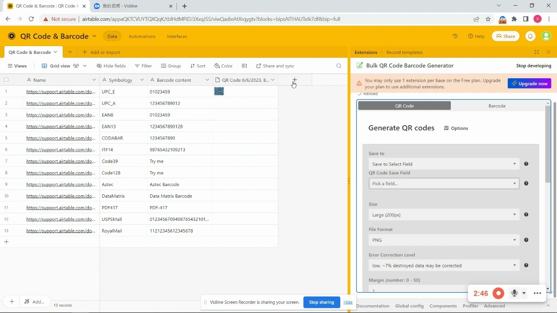The width and height of the screenshot is (557, 313).
Task: Open the File Format PNG dropdown
Action: tap(444, 240)
